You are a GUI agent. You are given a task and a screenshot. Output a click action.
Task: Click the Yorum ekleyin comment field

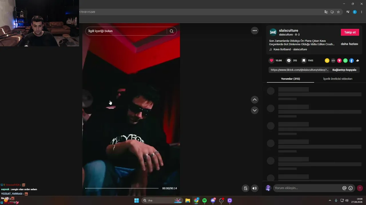pyautogui.click(x=307, y=188)
